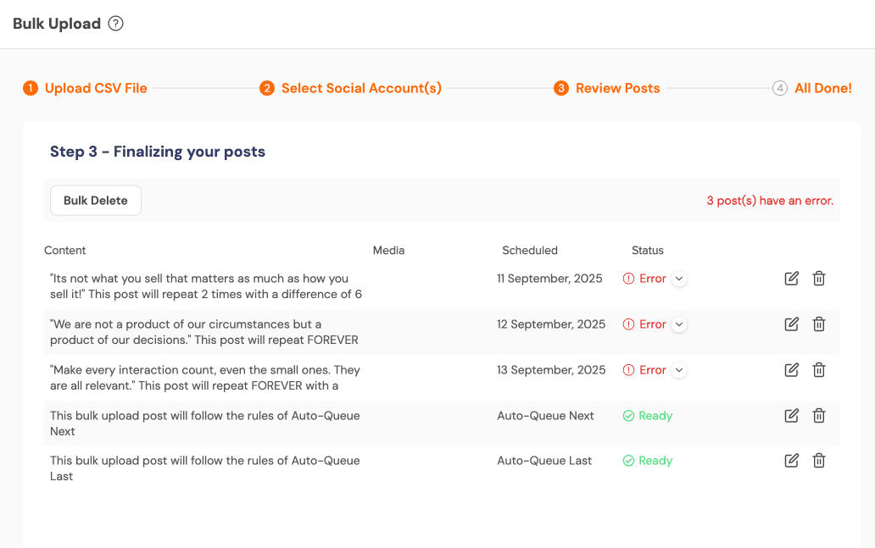Viewport: 875px width, 548px height.
Task: Expand the Error status for the 11 September post
Action: 678,278
